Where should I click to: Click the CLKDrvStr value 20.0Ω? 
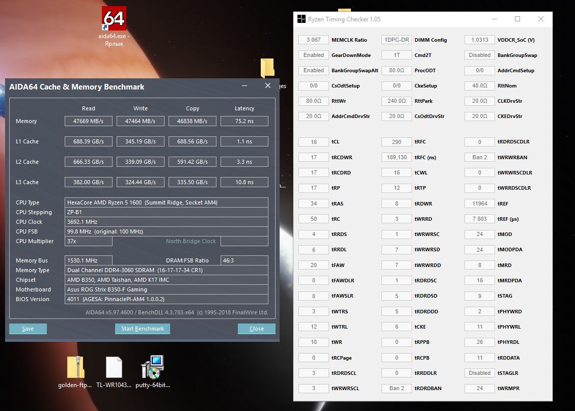[480, 101]
